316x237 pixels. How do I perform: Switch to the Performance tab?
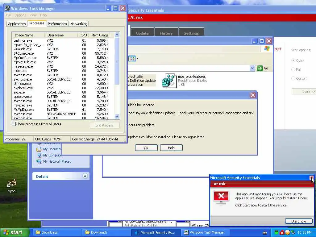click(x=57, y=24)
